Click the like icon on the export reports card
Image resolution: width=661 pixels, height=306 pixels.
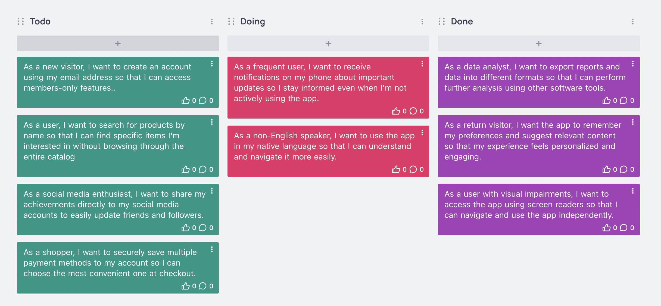606,101
